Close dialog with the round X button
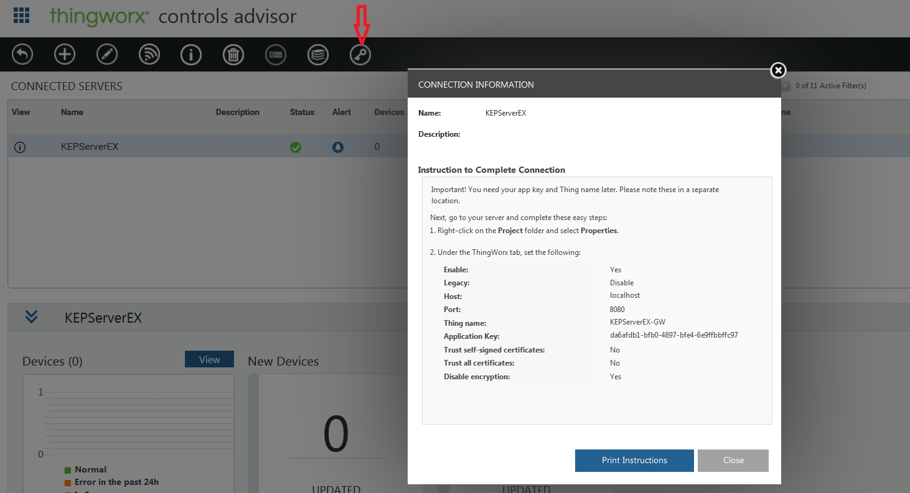The height and width of the screenshot is (493, 910). (778, 70)
